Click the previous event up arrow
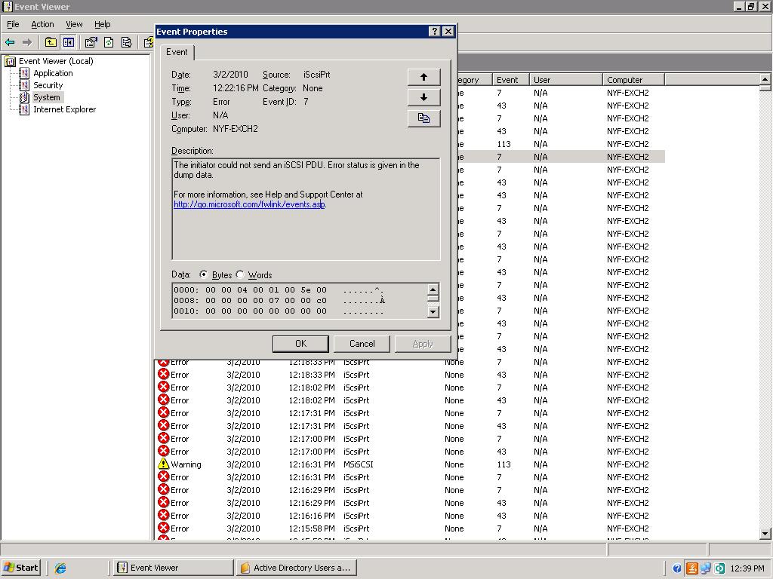The image size is (773, 579). 423,76
